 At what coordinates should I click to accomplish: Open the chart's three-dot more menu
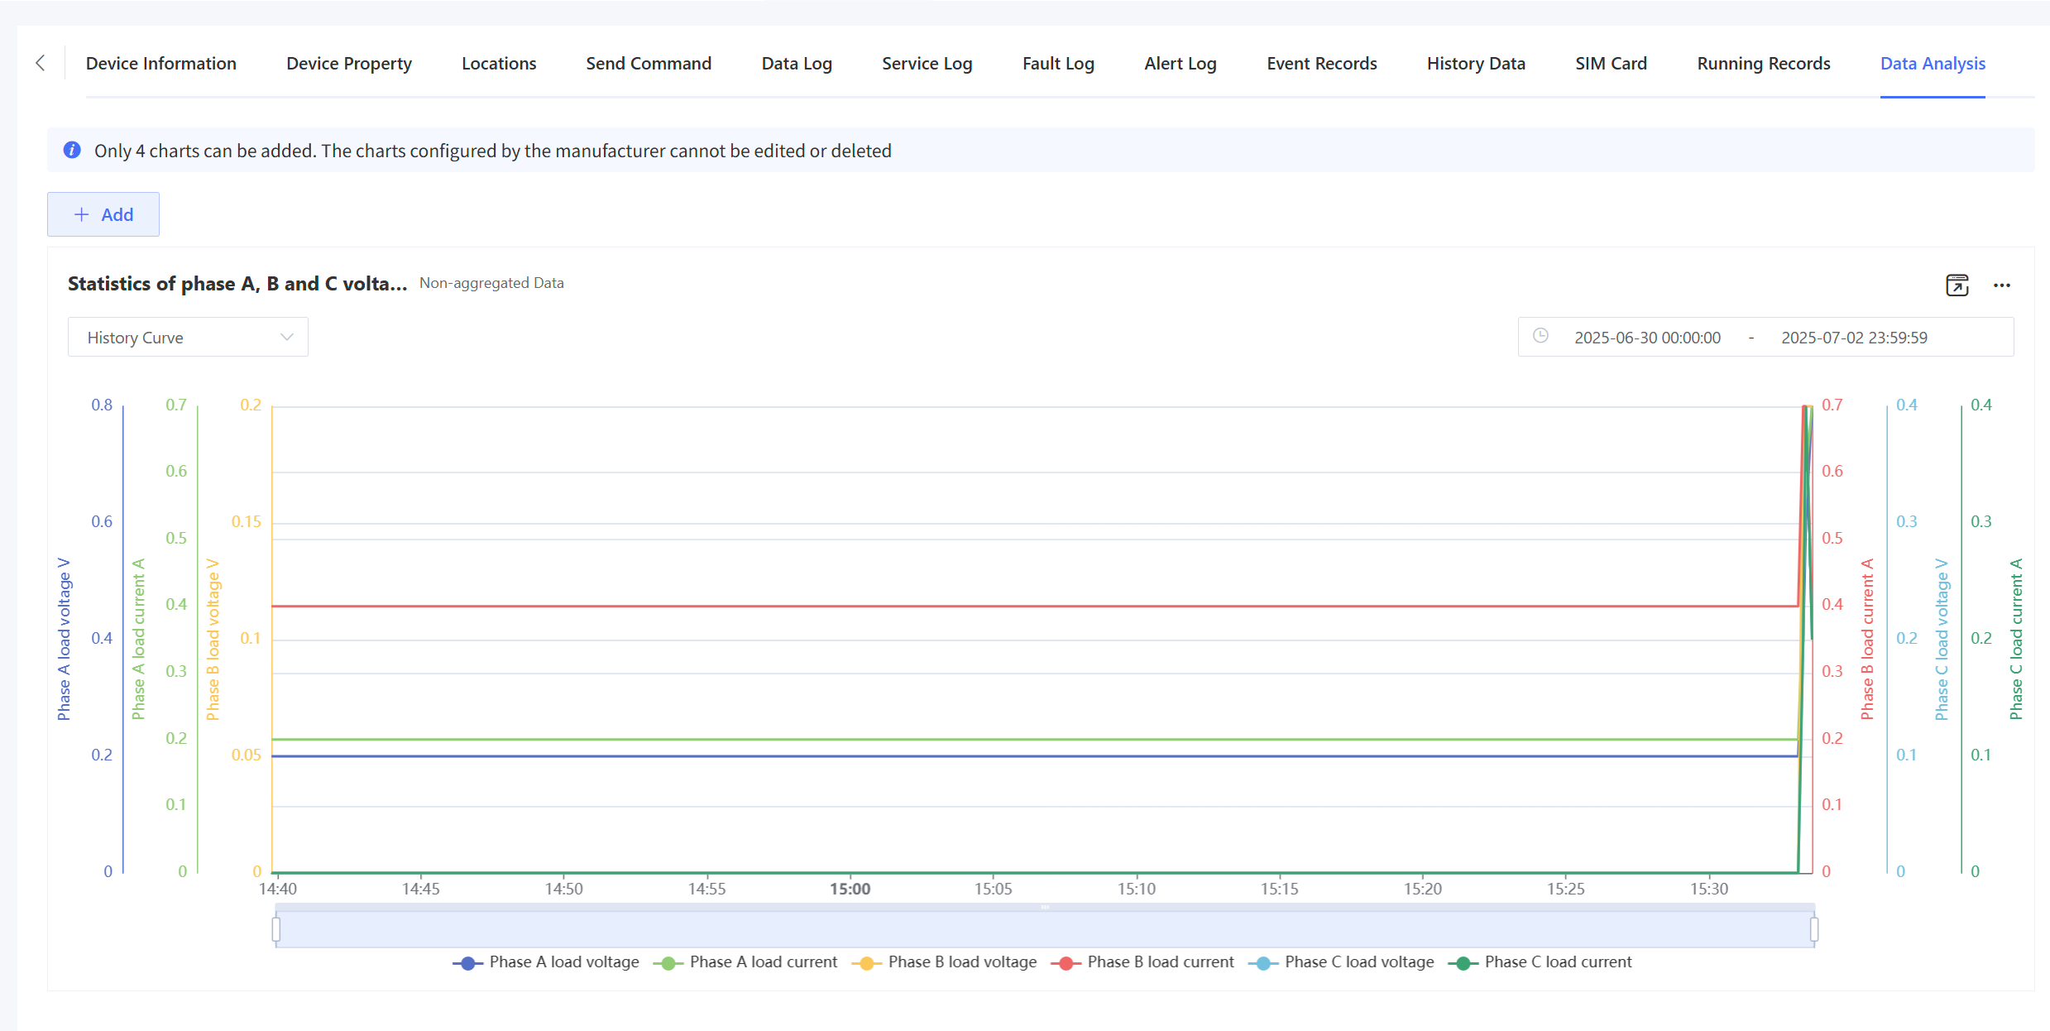[x=2001, y=285]
